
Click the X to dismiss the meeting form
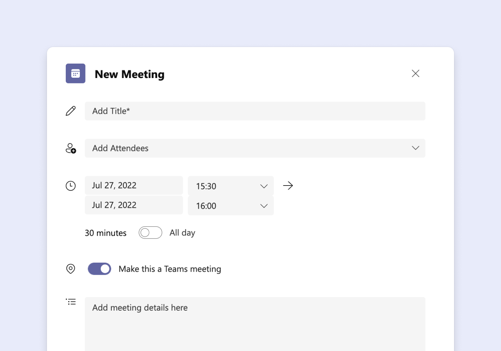pyautogui.click(x=415, y=73)
